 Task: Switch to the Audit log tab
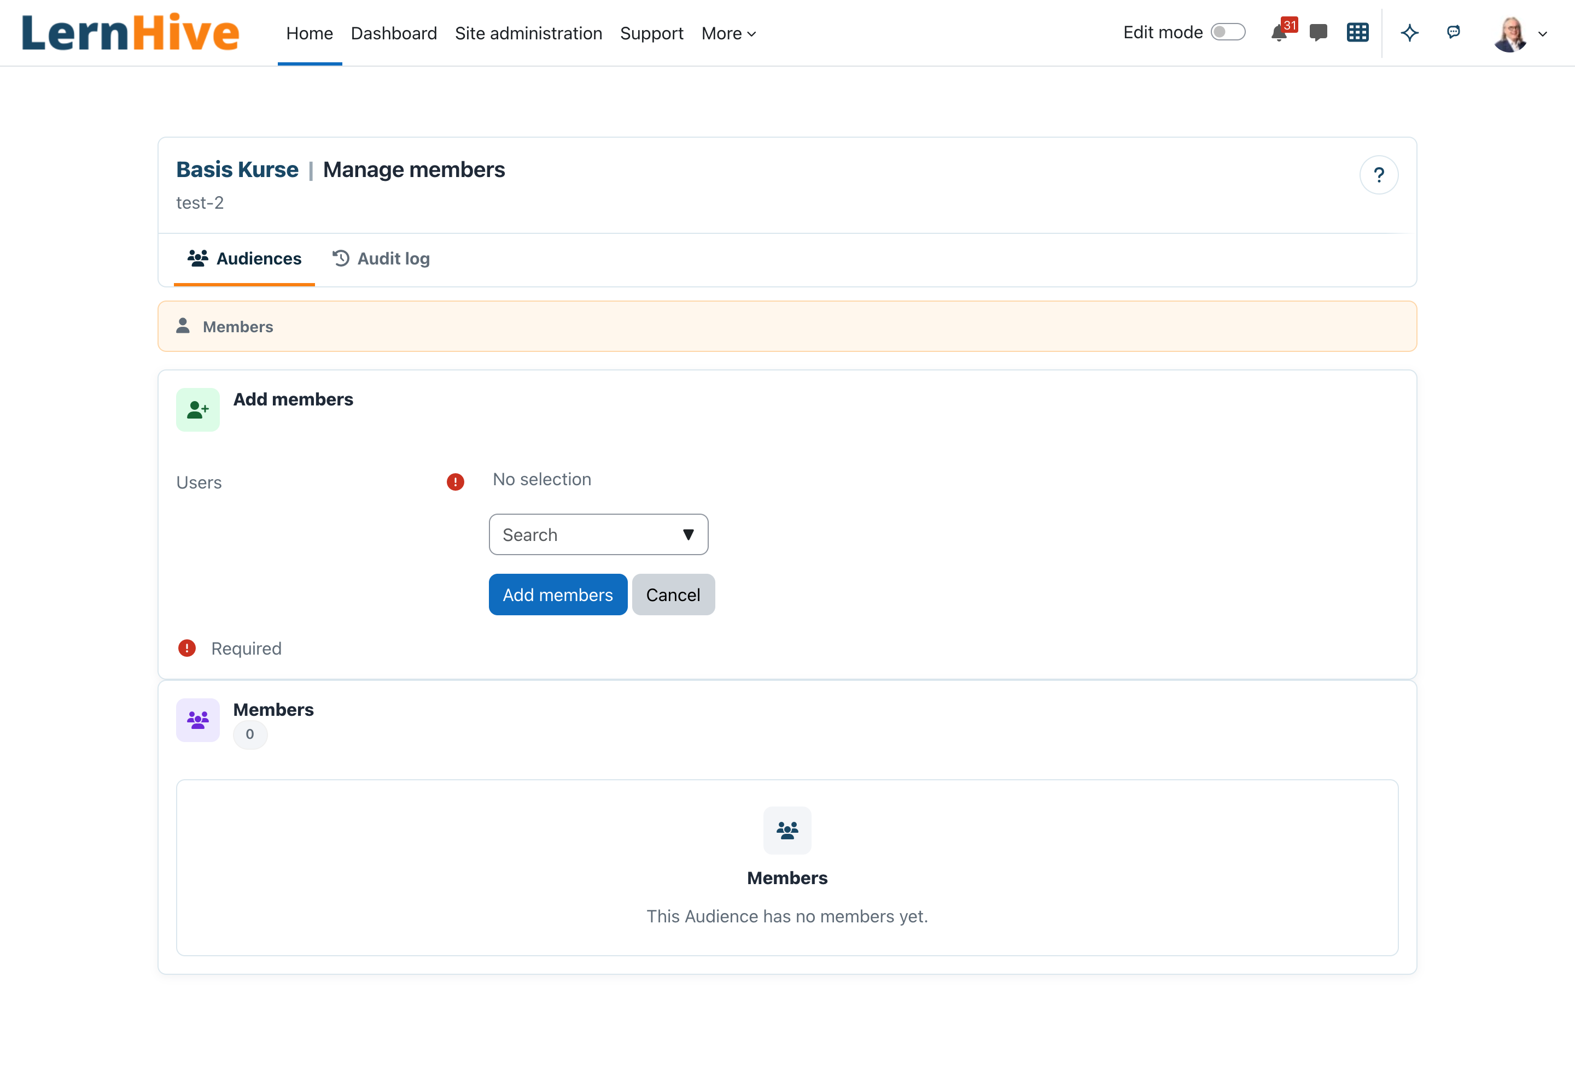(x=381, y=258)
